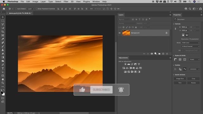Click the Crop quick action button
This screenshot has width=203, height=114.
tap(193, 79)
